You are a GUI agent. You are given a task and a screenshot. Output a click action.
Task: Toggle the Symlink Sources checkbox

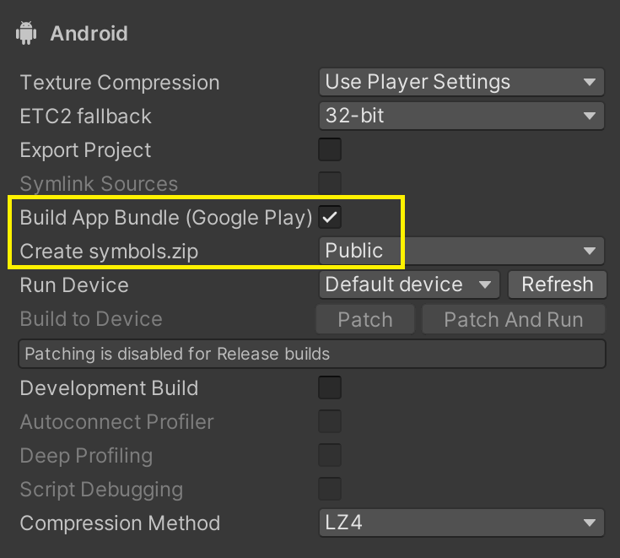[330, 183]
